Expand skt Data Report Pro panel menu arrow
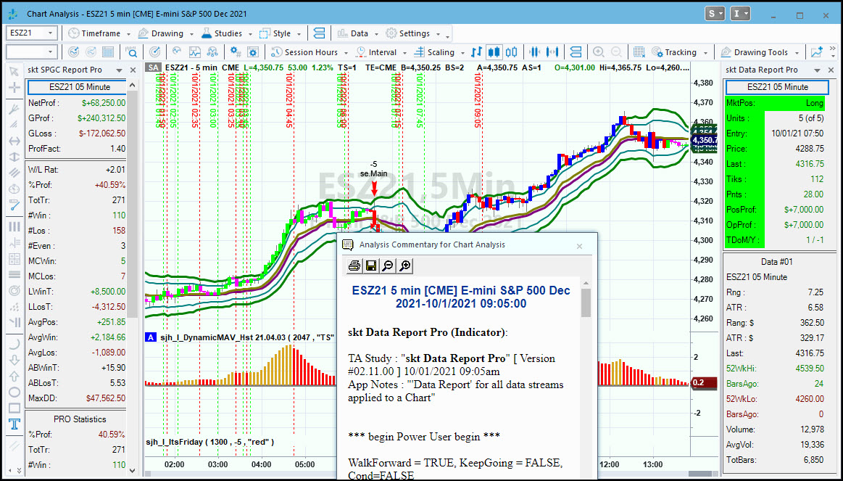 (817, 70)
